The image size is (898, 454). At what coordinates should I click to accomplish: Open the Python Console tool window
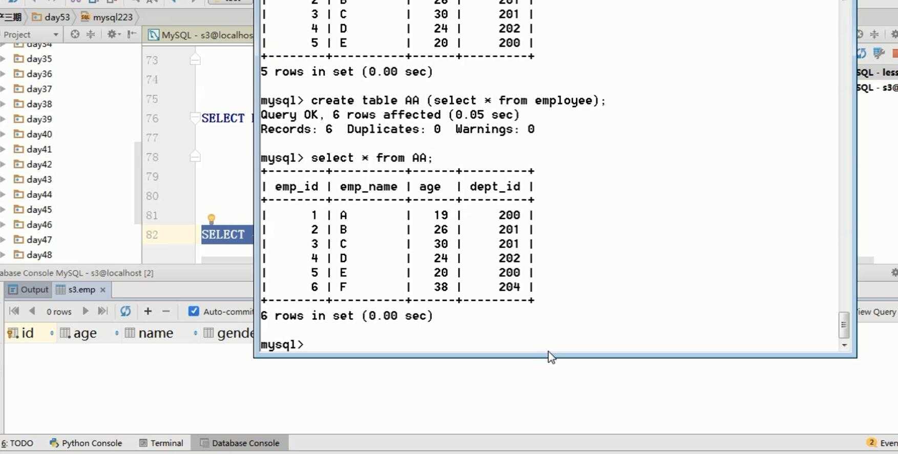pyautogui.click(x=86, y=443)
